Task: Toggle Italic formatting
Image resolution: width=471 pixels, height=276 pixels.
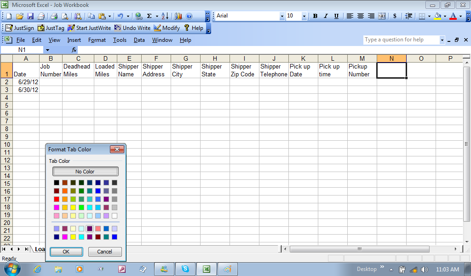Action: click(x=326, y=16)
